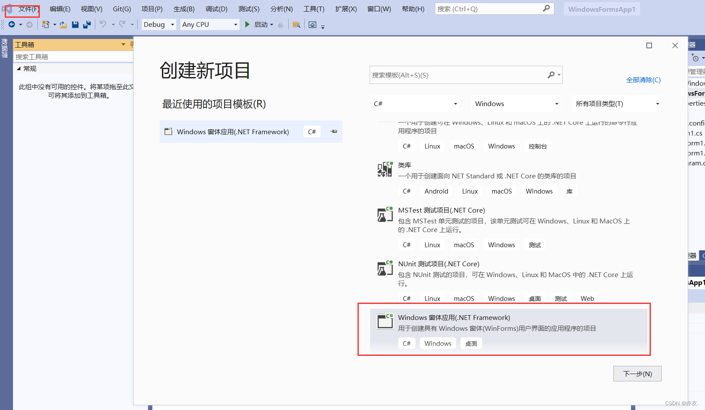
Task: Select recent Windows 窗体应用(.NET Framework) template
Action: [251, 132]
